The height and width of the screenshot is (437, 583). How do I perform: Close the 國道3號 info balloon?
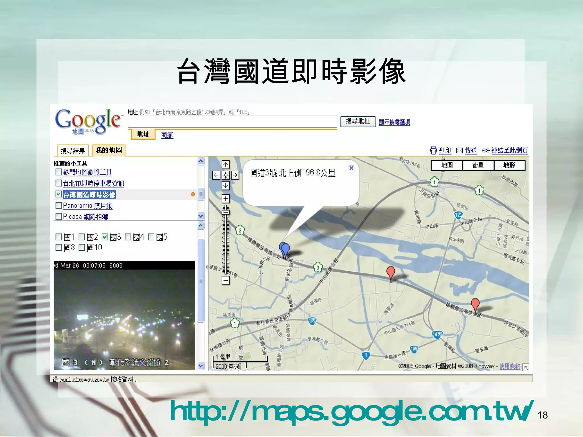[352, 168]
